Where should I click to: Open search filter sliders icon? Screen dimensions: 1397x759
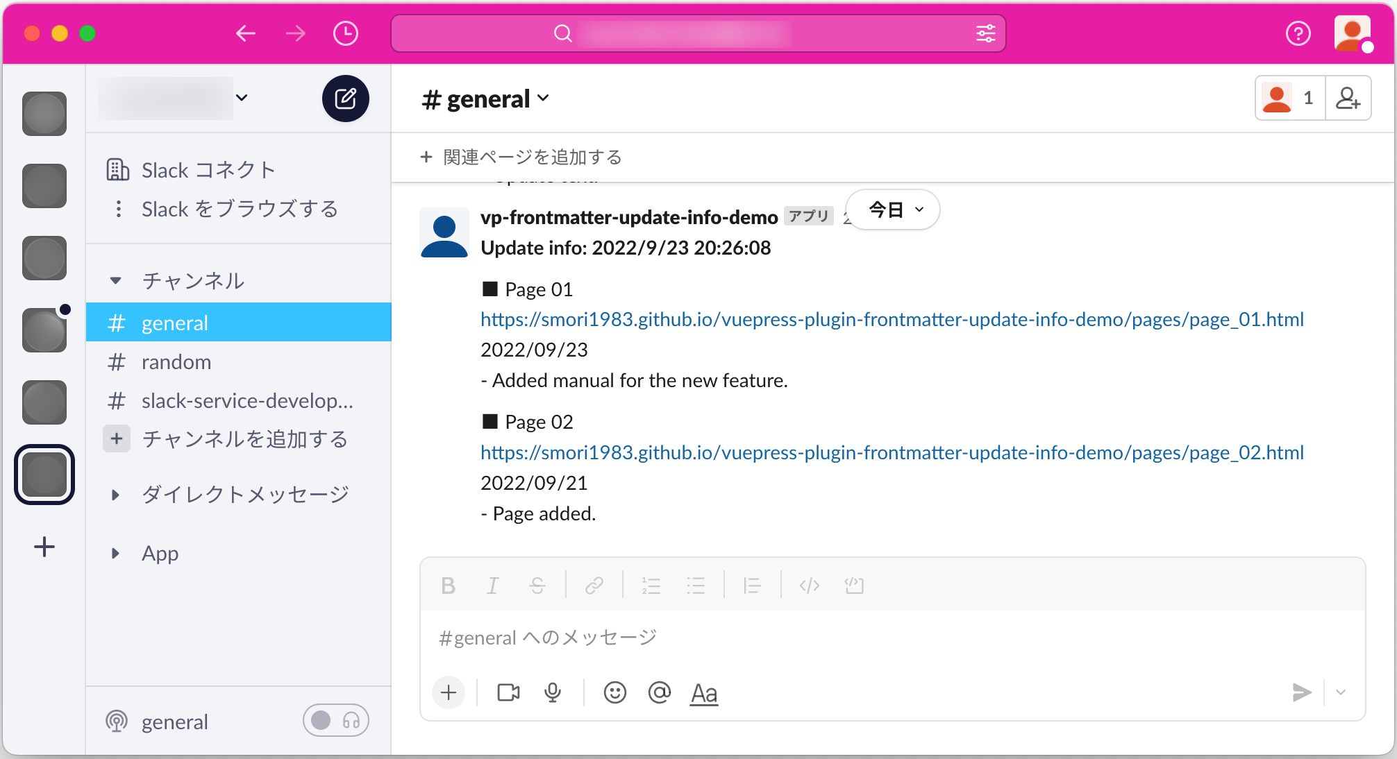(x=986, y=33)
